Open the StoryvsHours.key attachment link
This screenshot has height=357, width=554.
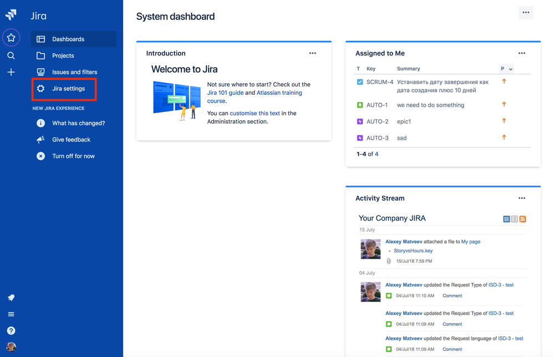(413, 251)
